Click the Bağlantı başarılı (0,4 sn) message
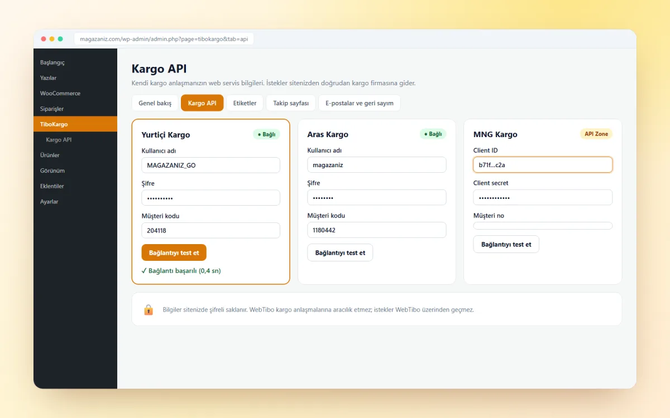 181,270
